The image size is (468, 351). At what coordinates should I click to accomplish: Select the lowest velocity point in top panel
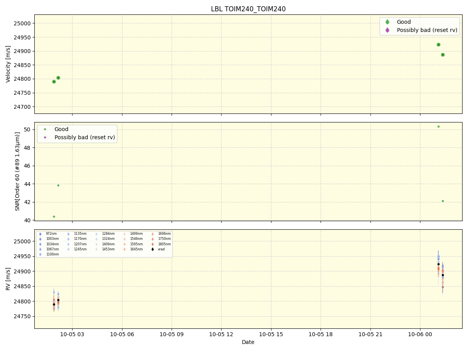click(54, 82)
